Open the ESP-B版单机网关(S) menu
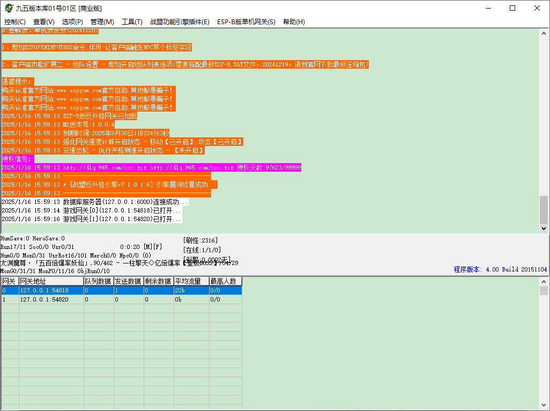 [x=246, y=22]
